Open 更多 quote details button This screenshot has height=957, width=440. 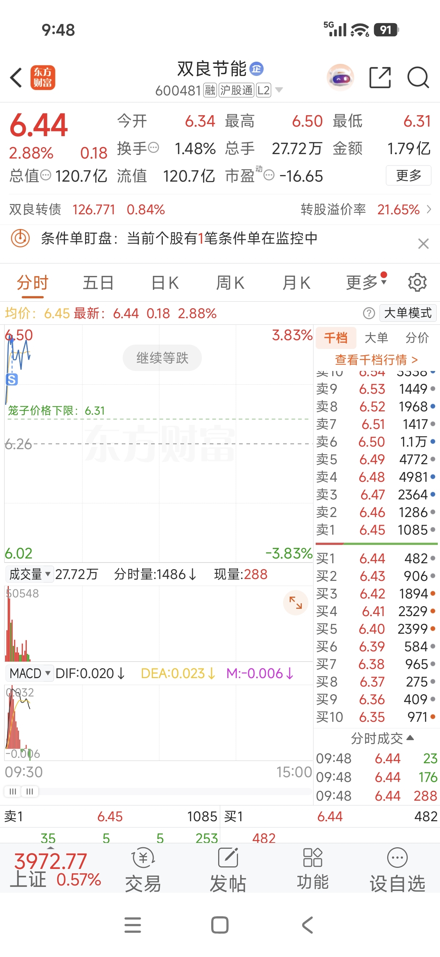[x=408, y=175]
